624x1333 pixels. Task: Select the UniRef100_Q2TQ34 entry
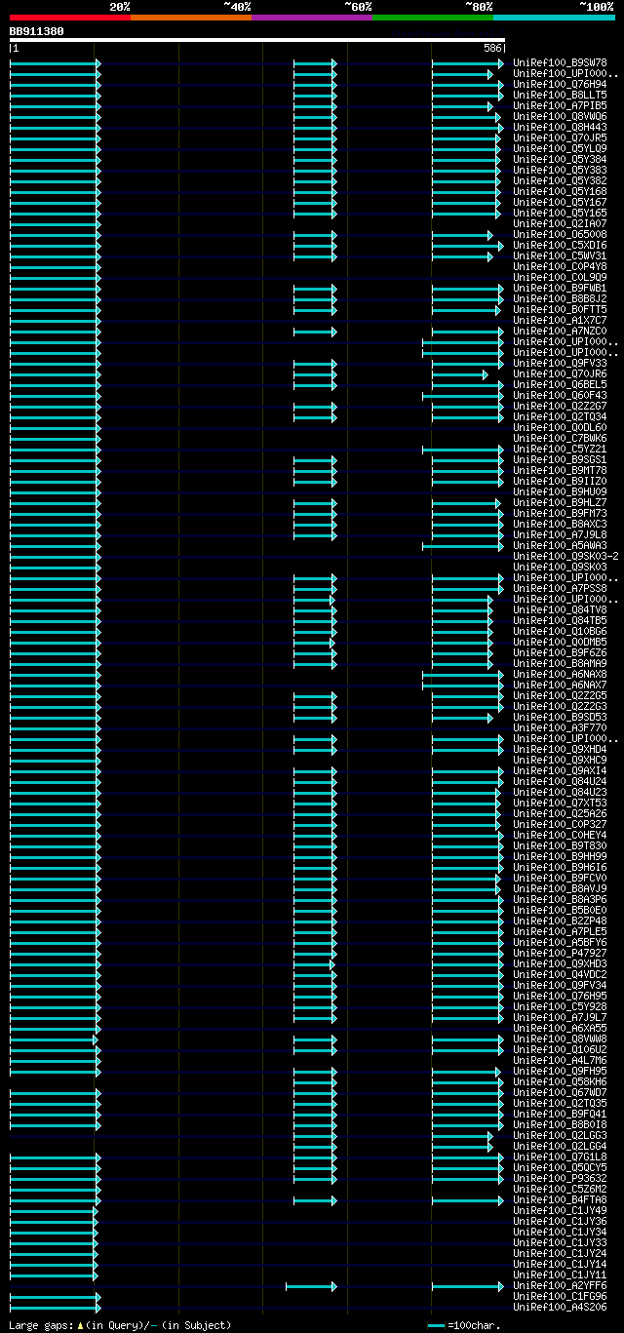click(560, 416)
